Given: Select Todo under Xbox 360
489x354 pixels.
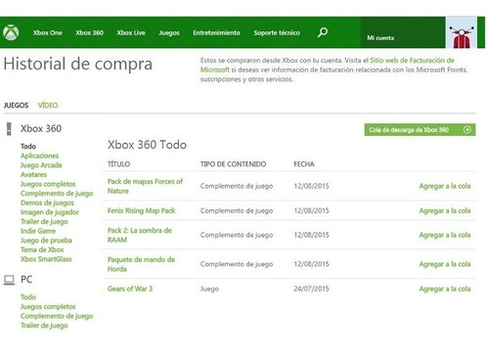Looking at the screenshot, I should [x=28, y=147].
